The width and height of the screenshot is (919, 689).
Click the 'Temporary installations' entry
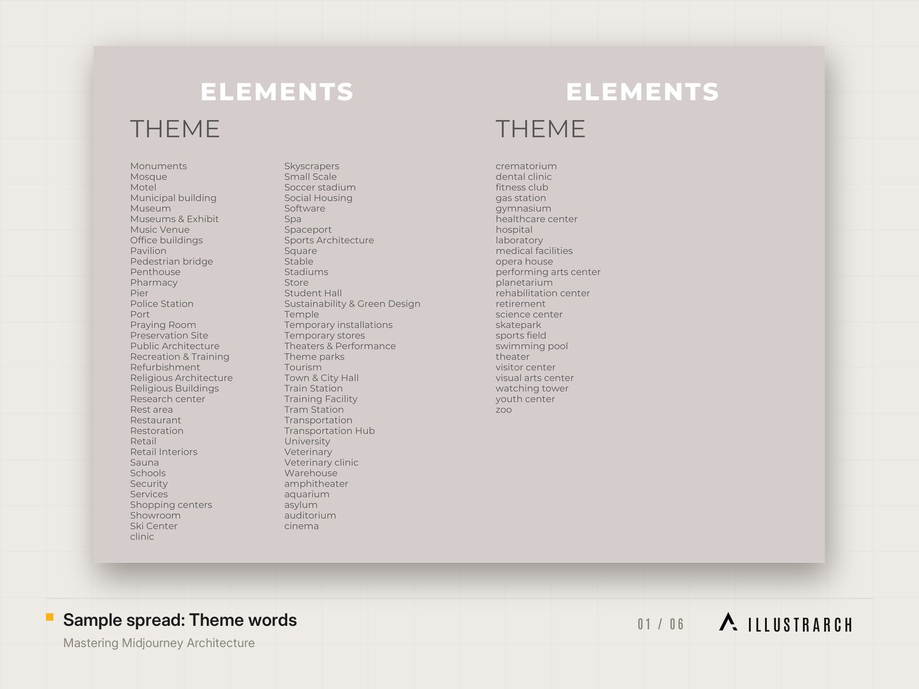coord(338,325)
